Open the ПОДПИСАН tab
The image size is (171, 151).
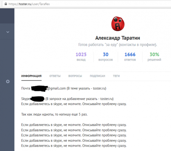(x=97, y=76)
